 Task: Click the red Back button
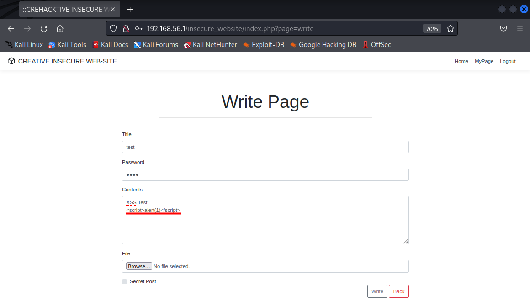pos(398,291)
